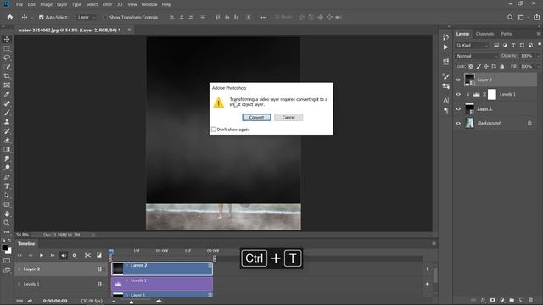This screenshot has height=305, width=543.
Task: Switch to the Channels tab
Action: [x=484, y=34]
